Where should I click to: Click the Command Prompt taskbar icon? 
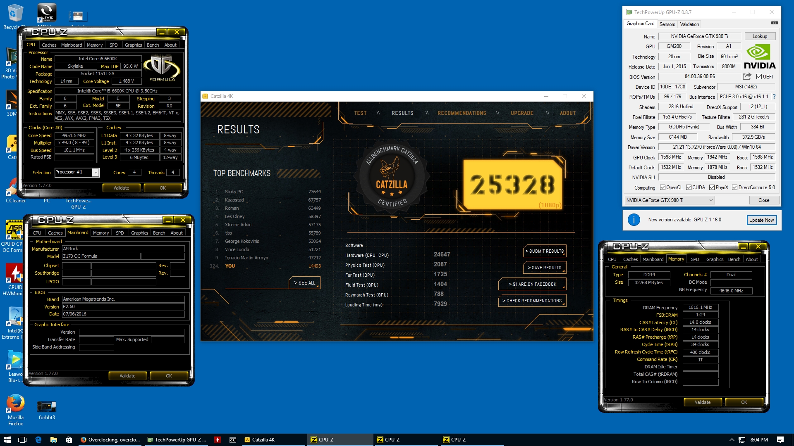[x=233, y=440]
